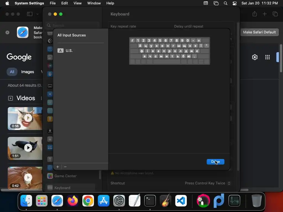Click the Google logo in Safari

point(19,57)
